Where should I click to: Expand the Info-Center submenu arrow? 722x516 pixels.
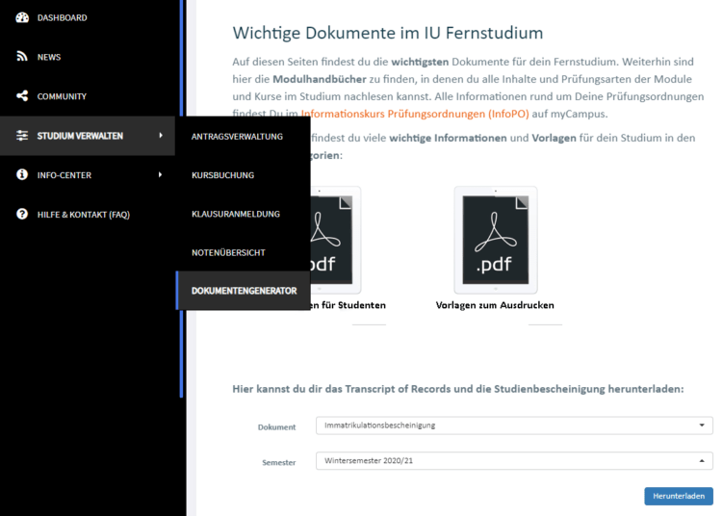(160, 174)
